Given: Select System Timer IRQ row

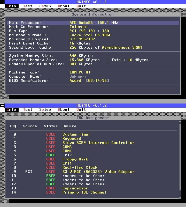Looking at the screenshot, I should point(93,134).
